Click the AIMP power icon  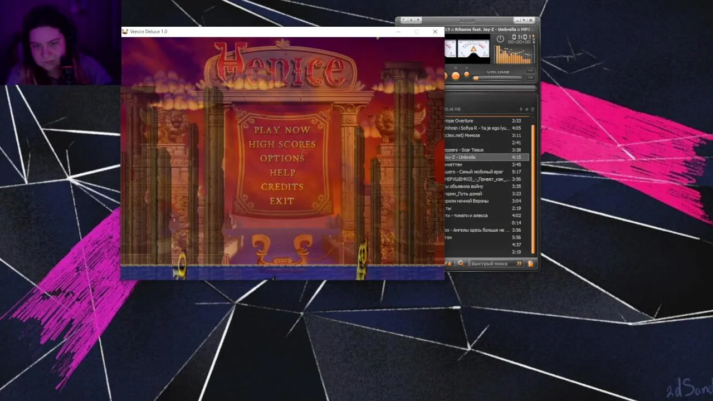[500, 39]
